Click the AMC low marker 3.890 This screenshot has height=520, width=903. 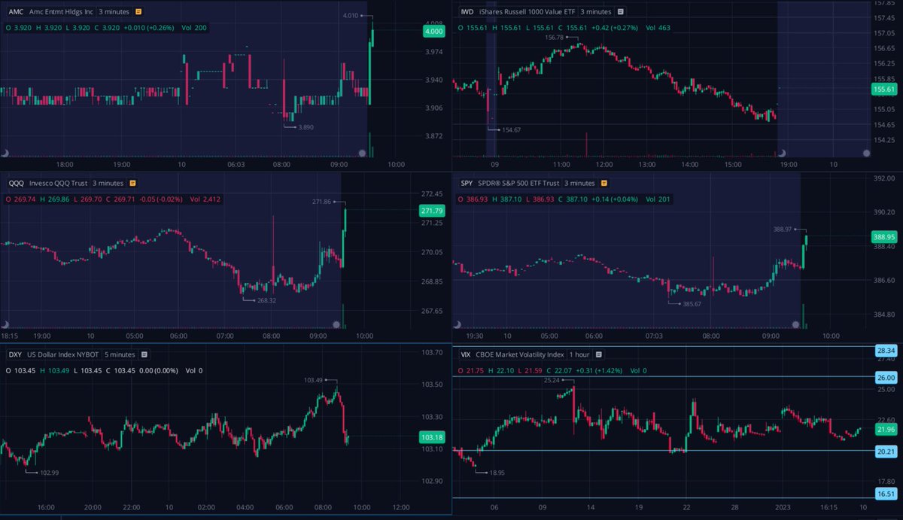[306, 127]
